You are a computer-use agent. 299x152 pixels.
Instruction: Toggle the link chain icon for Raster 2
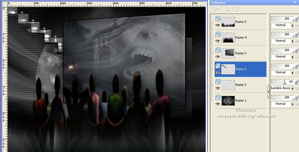297,82
